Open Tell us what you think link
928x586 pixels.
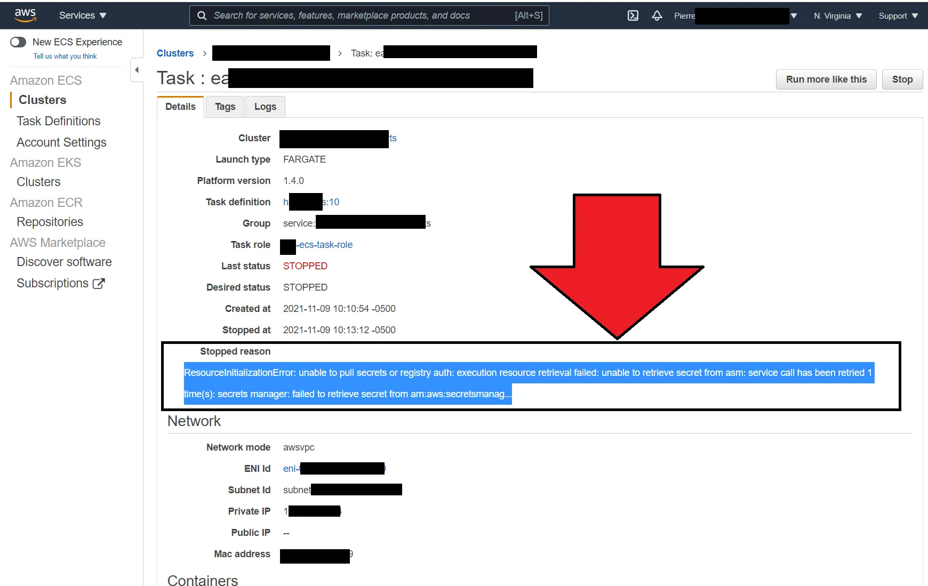(65, 57)
